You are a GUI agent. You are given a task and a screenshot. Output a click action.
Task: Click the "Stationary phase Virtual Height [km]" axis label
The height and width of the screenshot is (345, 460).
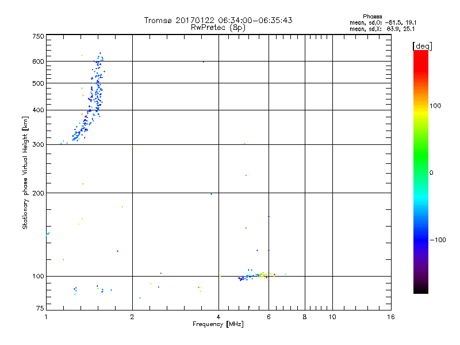pyautogui.click(x=25, y=172)
